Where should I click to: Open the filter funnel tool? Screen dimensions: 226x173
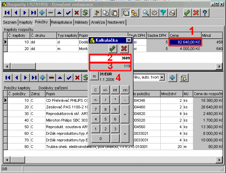(x=163, y=13)
